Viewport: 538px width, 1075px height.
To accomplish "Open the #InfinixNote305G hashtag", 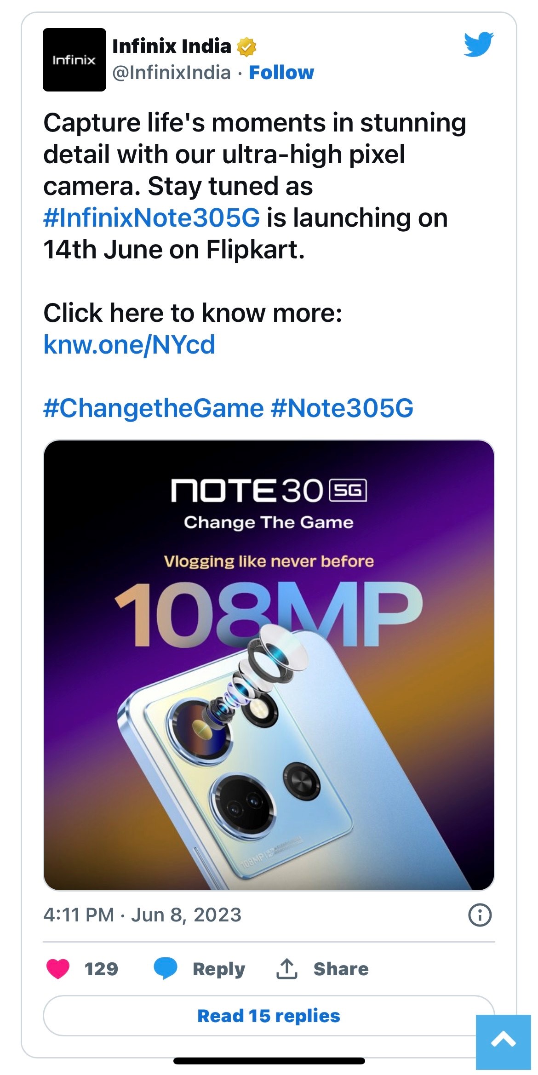I will tap(152, 218).
